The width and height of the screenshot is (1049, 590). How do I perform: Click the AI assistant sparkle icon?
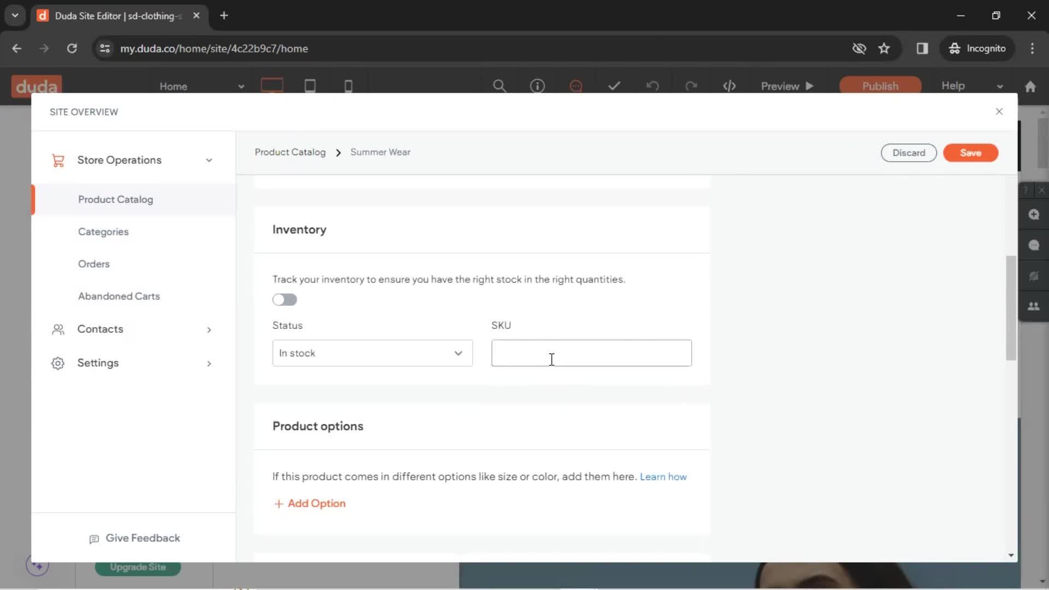[x=37, y=565]
